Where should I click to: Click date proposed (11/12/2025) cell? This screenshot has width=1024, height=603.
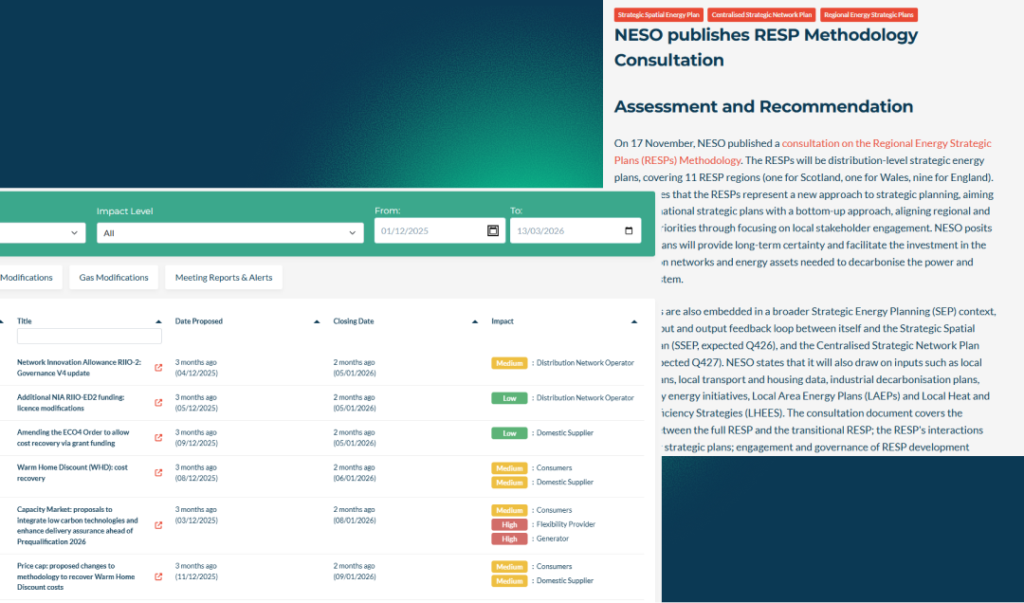click(196, 572)
